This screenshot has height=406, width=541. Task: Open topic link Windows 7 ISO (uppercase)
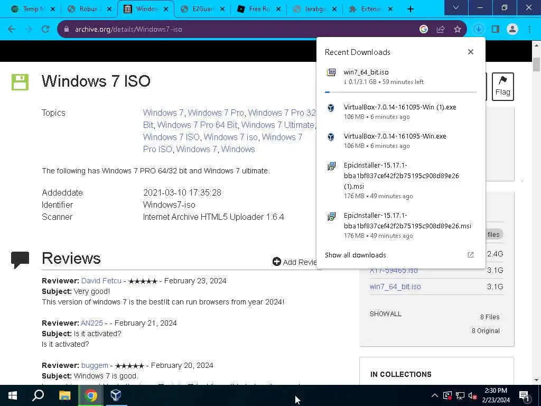tap(171, 137)
